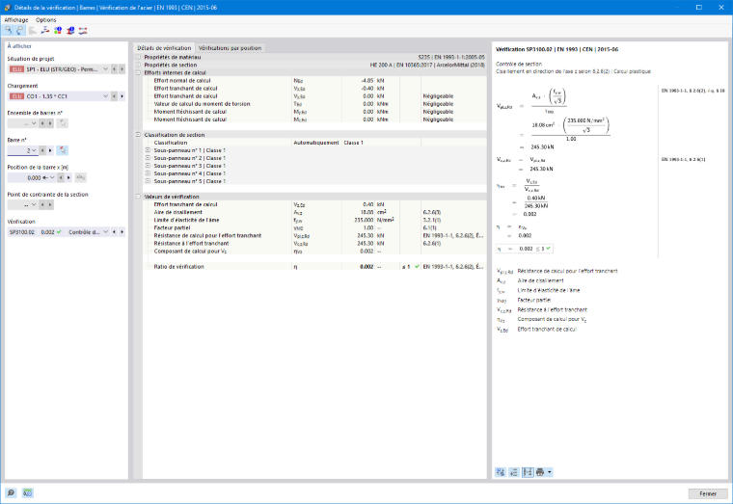Collapse the Valeurs de vérification group
The height and width of the screenshot is (504, 733).
(138, 197)
